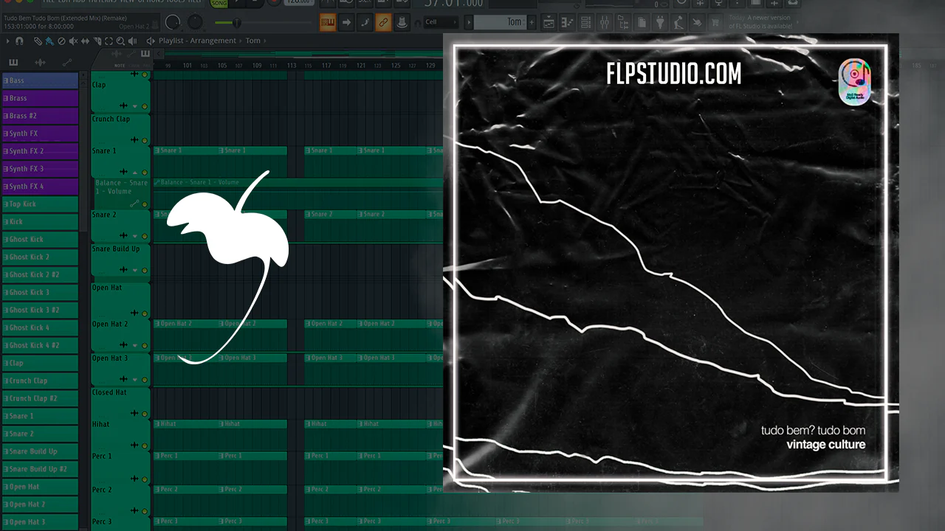Add a new pattern with plus button
The image size is (945, 531).
tap(531, 23)
